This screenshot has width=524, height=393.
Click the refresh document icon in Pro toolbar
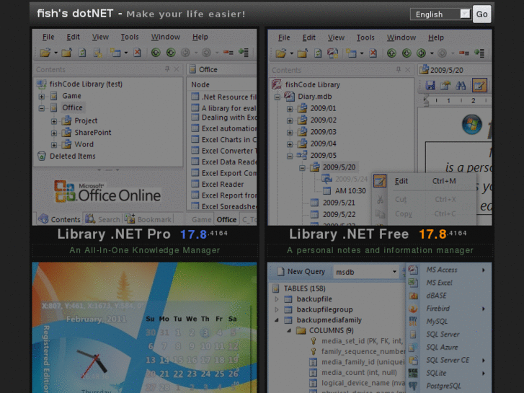pos(82,53)
